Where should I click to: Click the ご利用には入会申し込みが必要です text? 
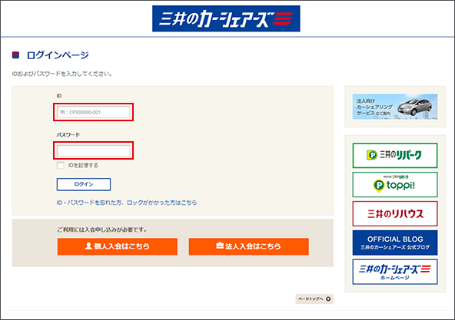tap(102, 230)
